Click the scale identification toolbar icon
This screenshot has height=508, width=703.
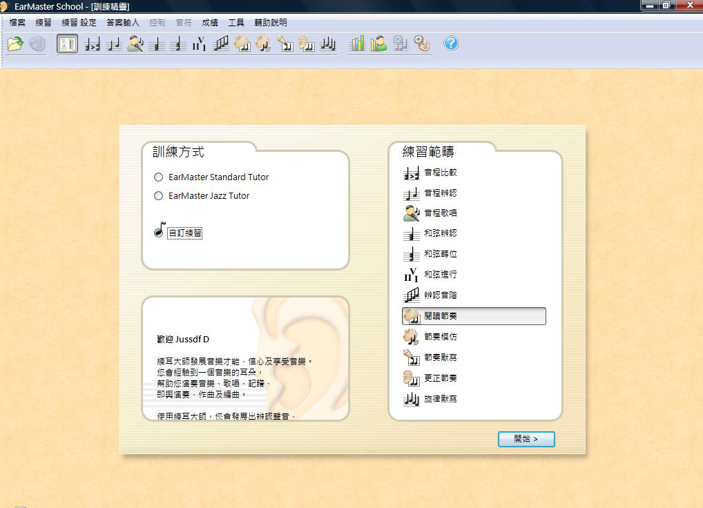click(221, 44)
